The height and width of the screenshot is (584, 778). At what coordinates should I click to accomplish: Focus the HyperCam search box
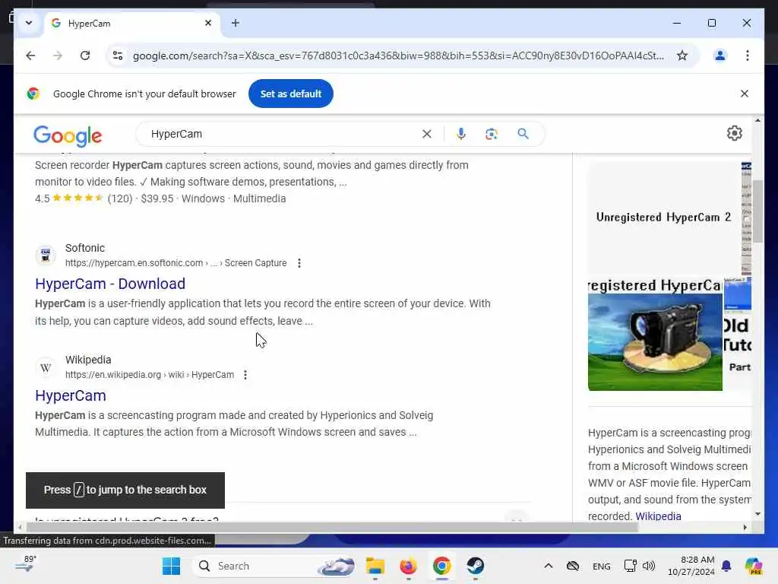[x=283, y=134]
